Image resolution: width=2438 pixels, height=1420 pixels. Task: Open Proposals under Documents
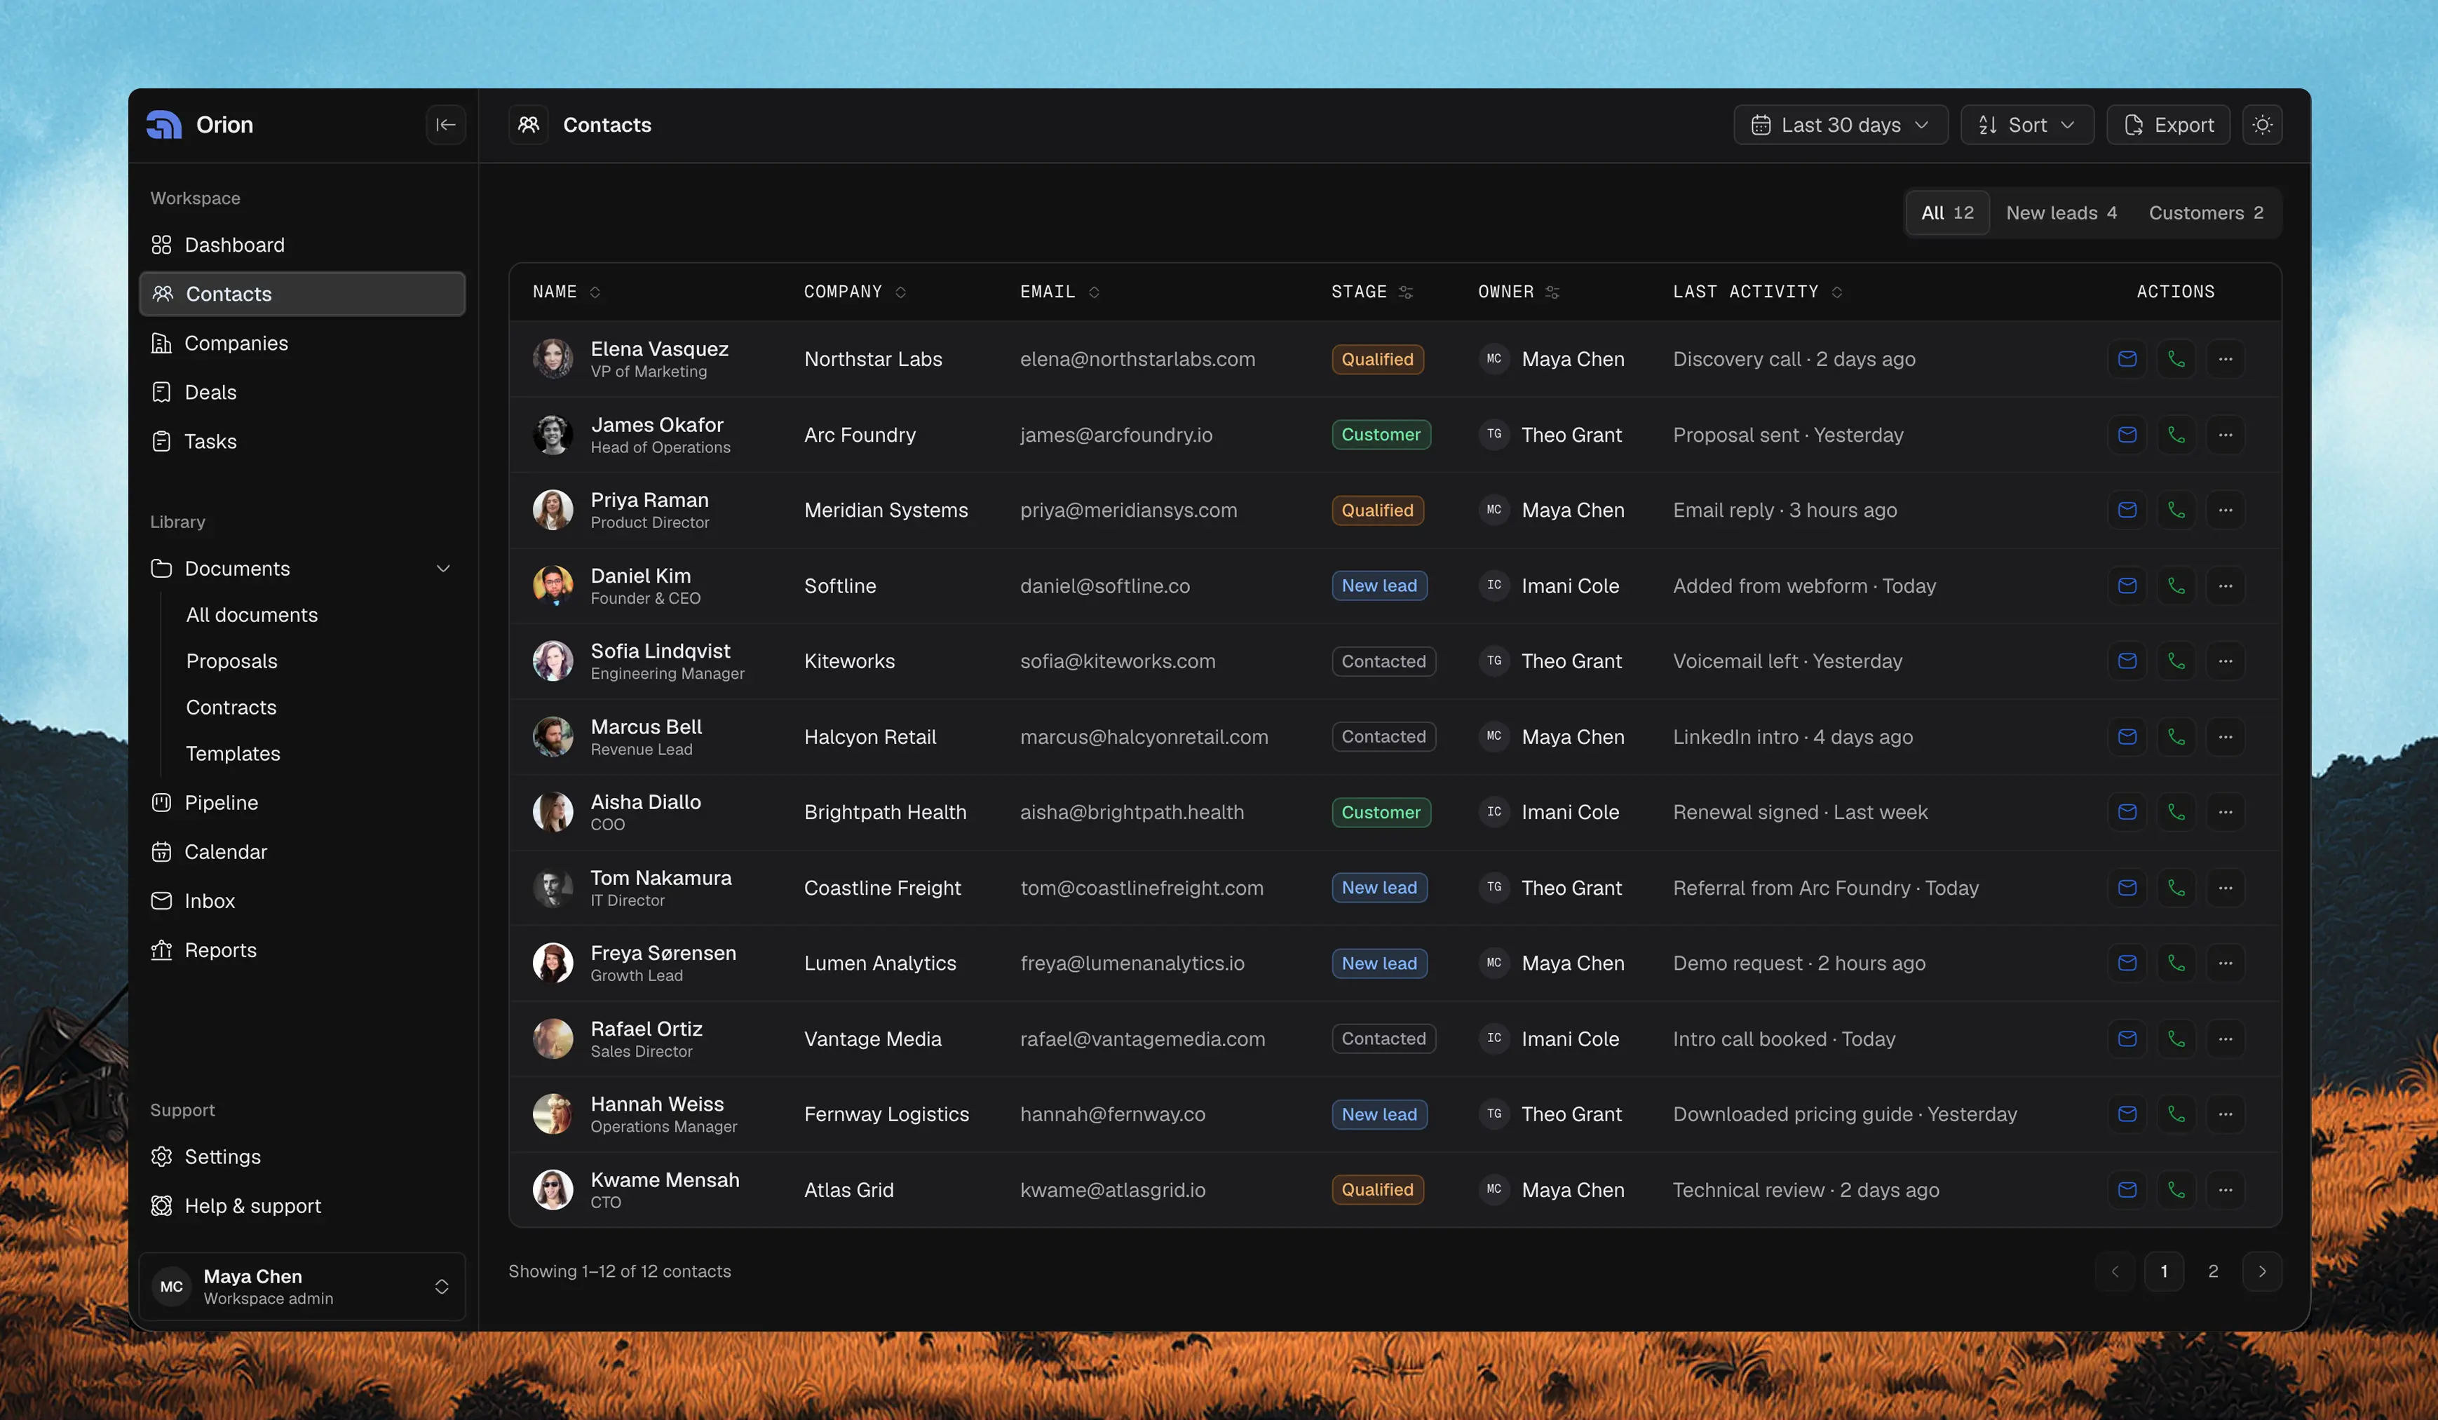pyautogui.click(x=231, y=662)
